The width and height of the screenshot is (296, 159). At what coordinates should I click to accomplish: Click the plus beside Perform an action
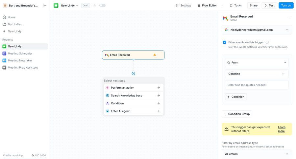[159, 88]
